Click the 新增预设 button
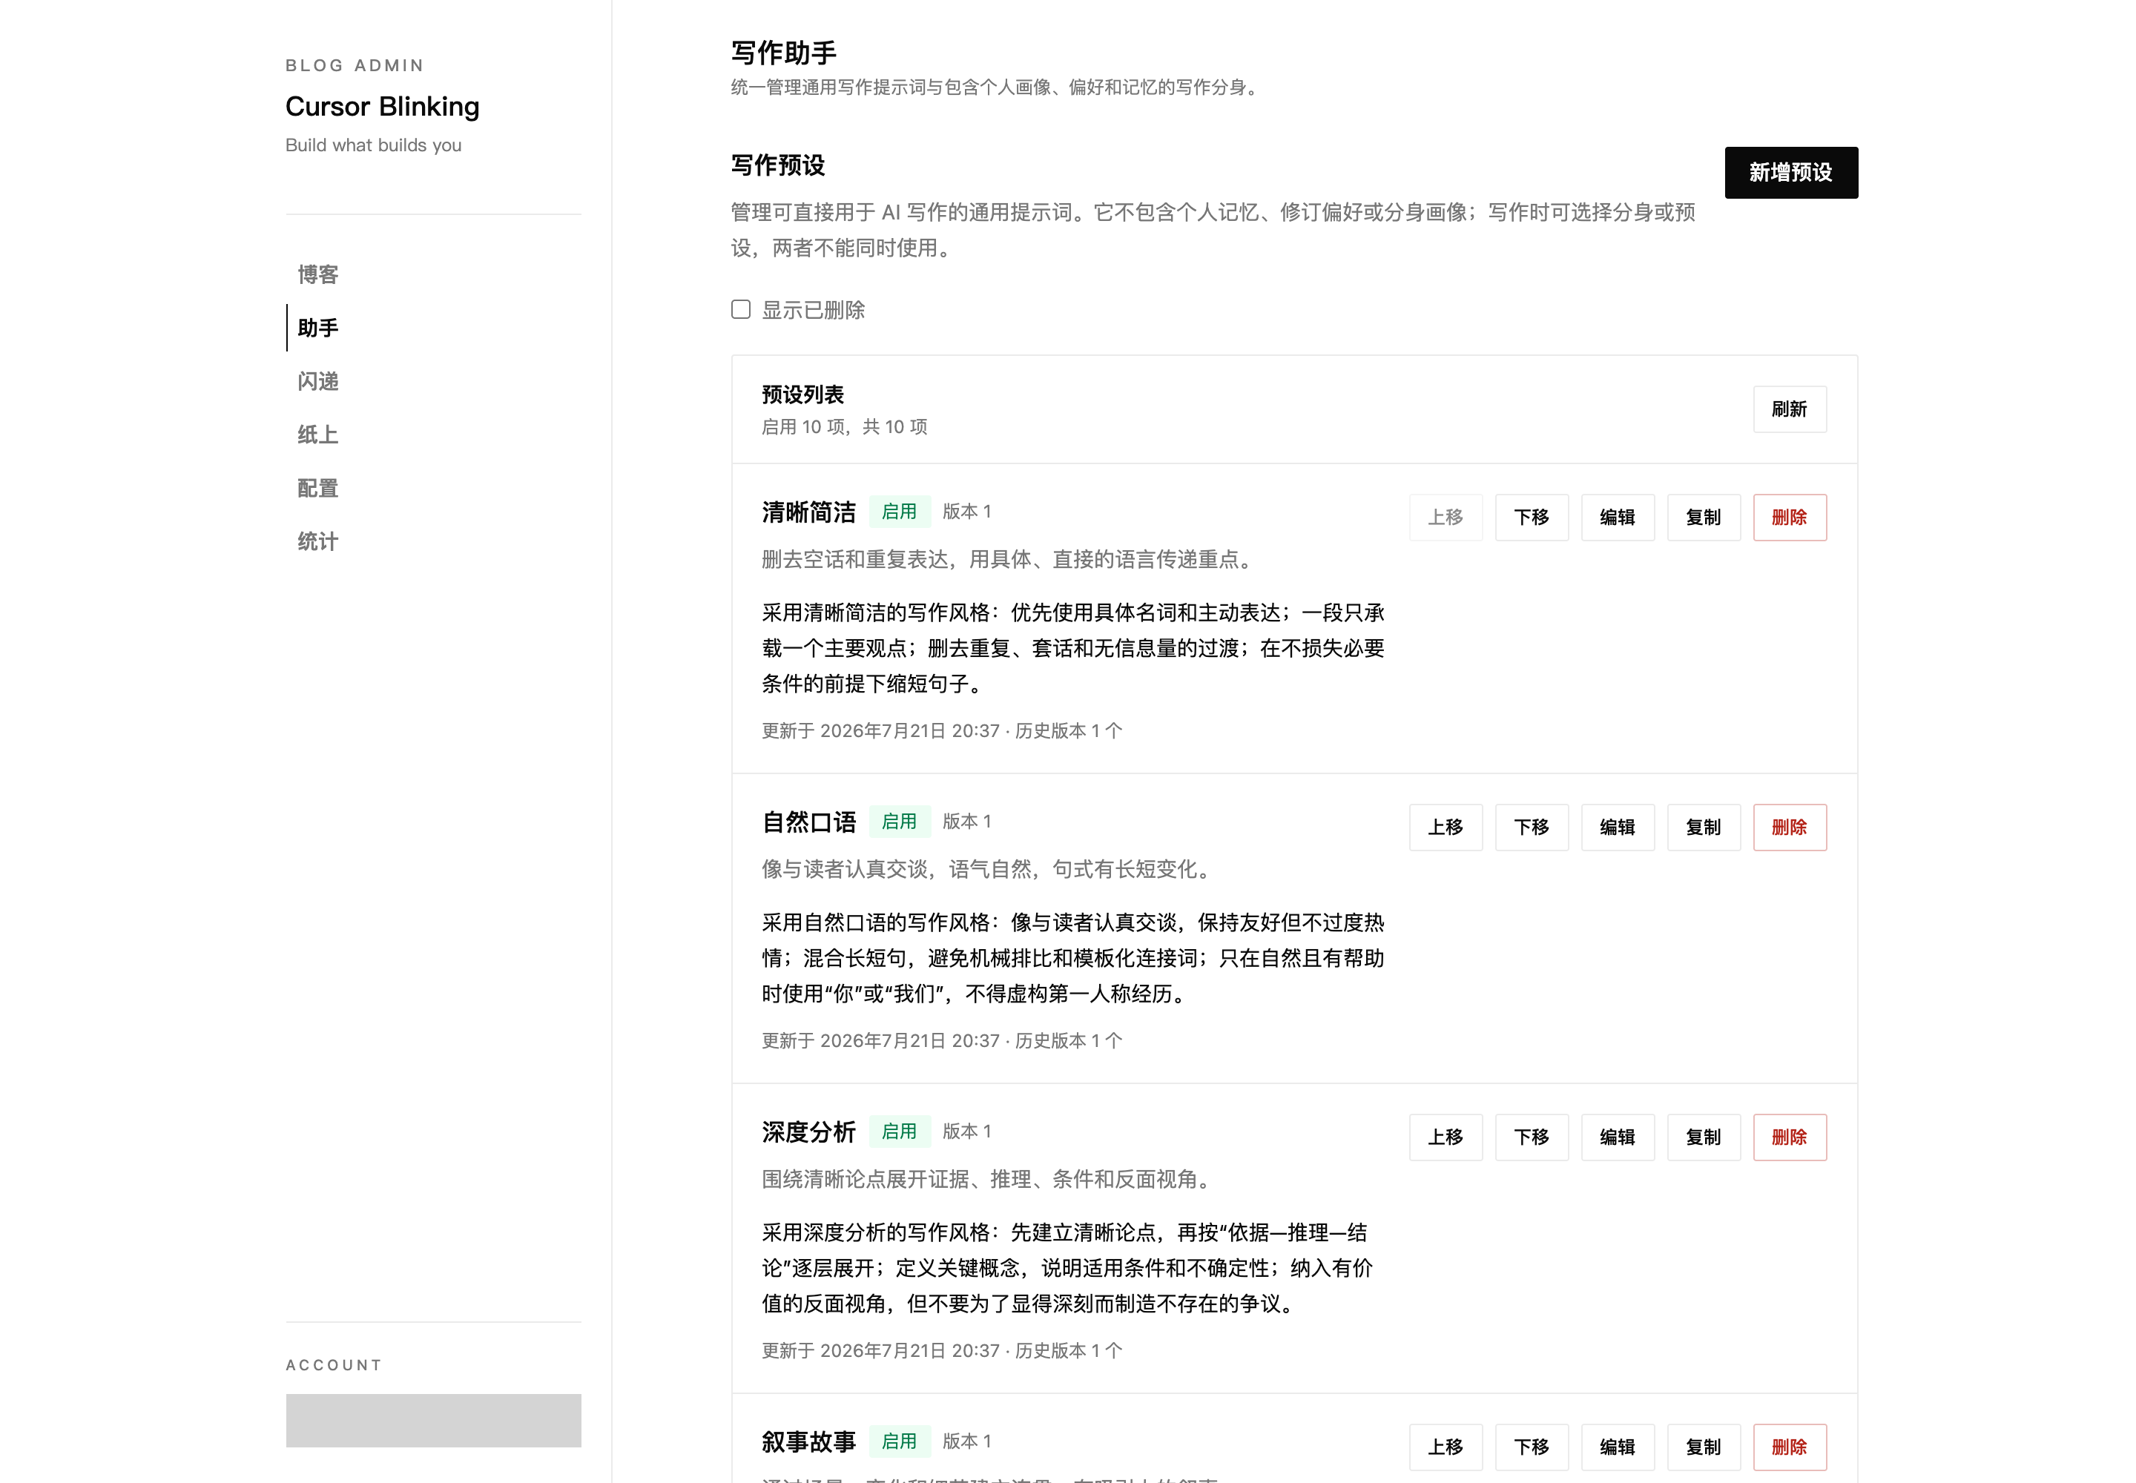The height and width of the screenshot is (1483, 2136). point(1791,173)
